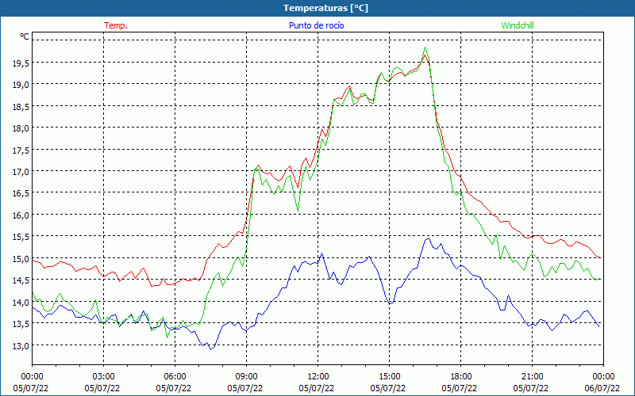
Task: Click the 16,0 y-axis value
Action: [21, 215]
